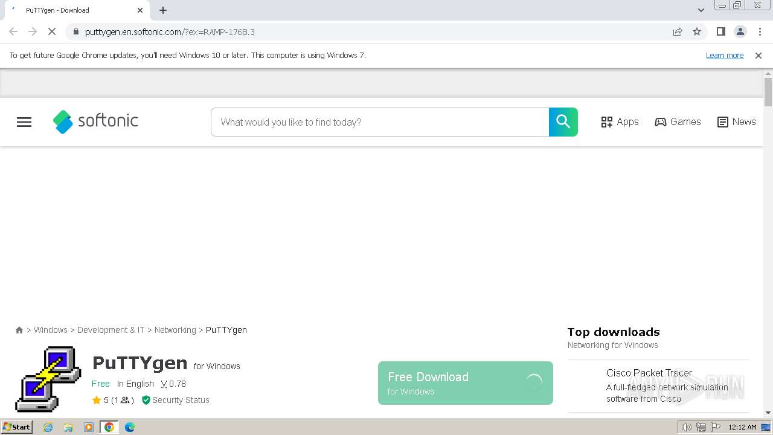The height and width of the screenshot is (435, 773).
Task: Click Learn more about Chrome updates
Action: pos(725,56)
